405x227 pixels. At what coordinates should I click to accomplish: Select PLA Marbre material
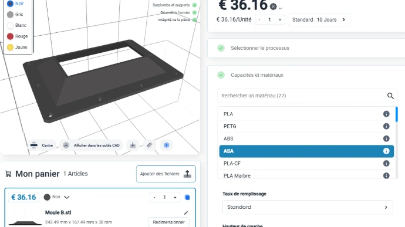306,175
